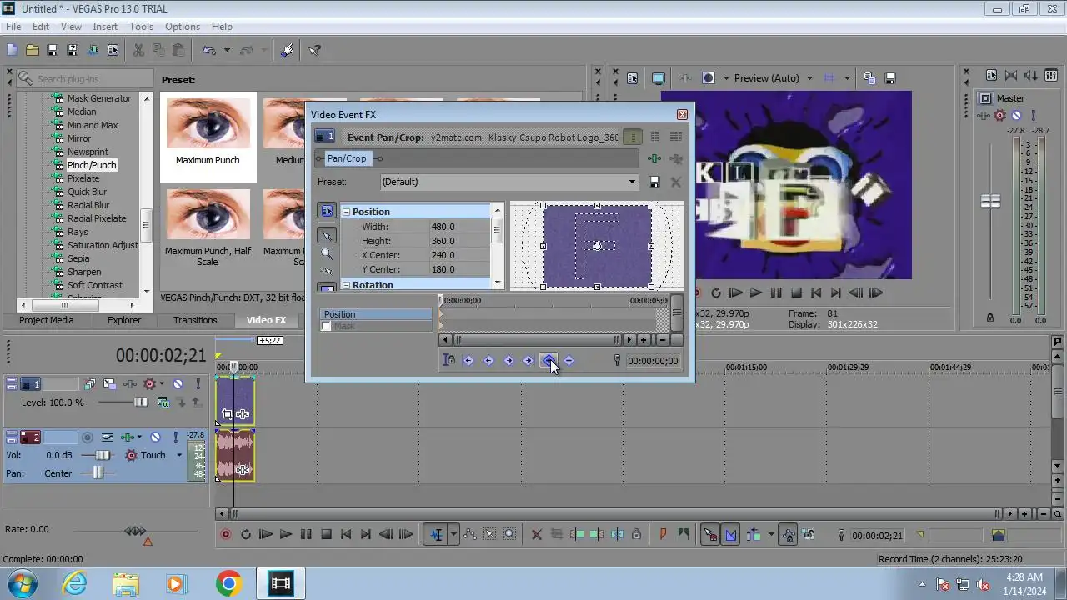This screenshot has height=600, width=1067.
Task: Select Pinch/Punch in plug-in list
Action: (x=92, y=165)
